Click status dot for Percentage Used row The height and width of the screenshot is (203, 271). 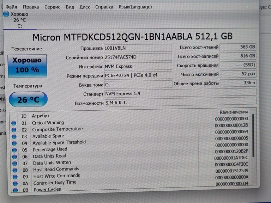coord(14,150)
